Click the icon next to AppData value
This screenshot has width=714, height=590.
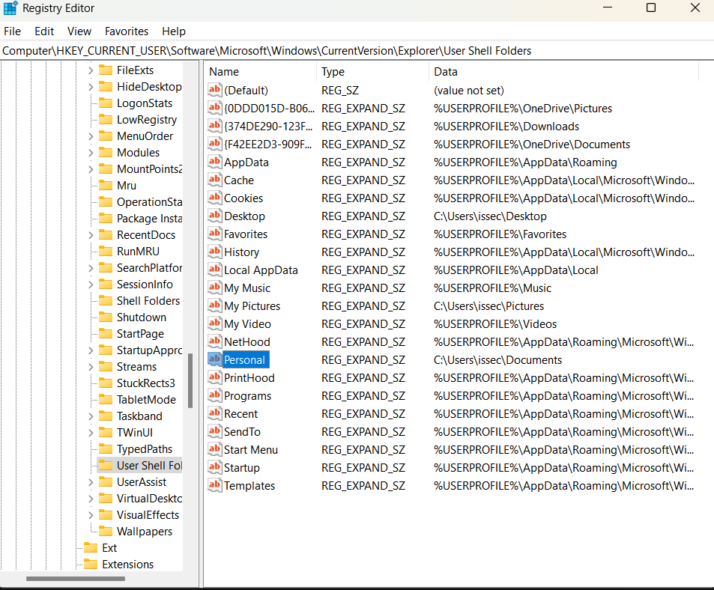[x=214, y=162]
